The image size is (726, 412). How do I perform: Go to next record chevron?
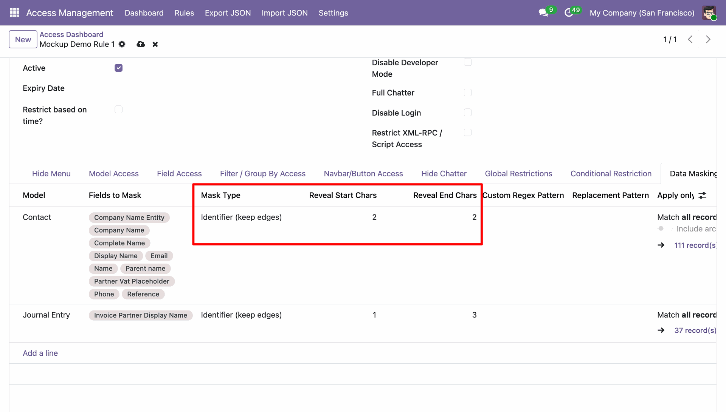(x=708, y=39)
